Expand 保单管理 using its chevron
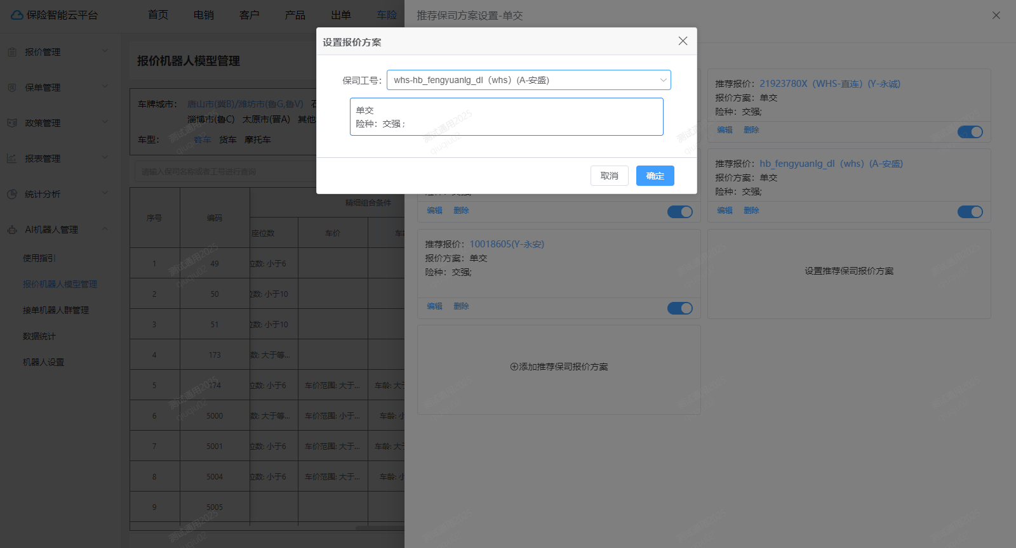The height and width of the screenshot is (548, 1016). tap(105, 87)
